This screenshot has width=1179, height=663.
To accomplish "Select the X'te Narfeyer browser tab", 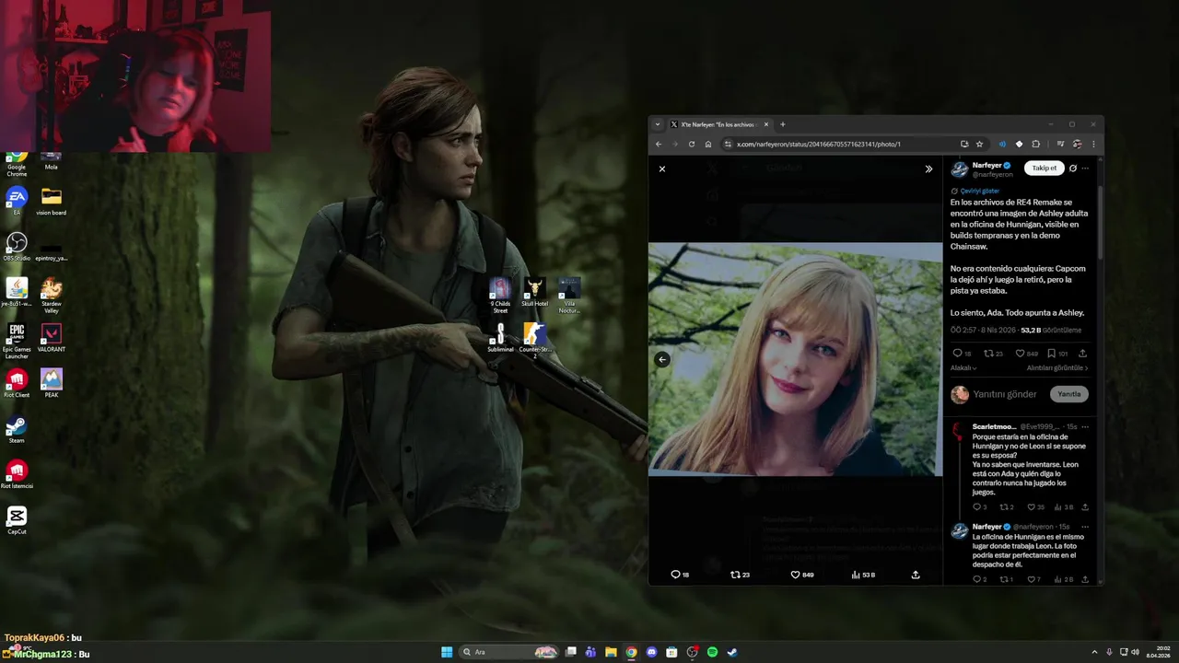I will (x=718, y=124).
